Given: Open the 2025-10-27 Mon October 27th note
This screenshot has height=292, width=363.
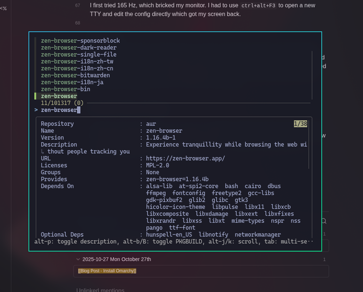Looking at the screenshot, I should 116,259.
